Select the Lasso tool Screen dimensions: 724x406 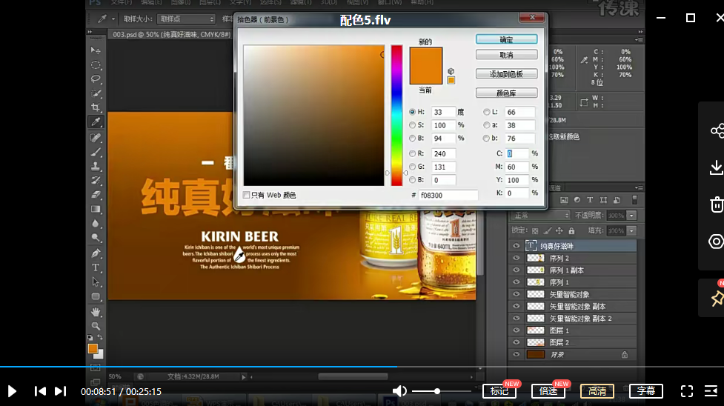click(x=96, y=79)
